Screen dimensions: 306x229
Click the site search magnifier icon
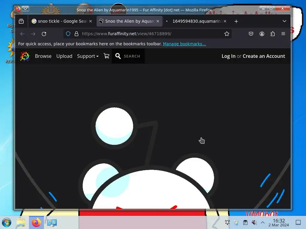[x=118, y=56]
